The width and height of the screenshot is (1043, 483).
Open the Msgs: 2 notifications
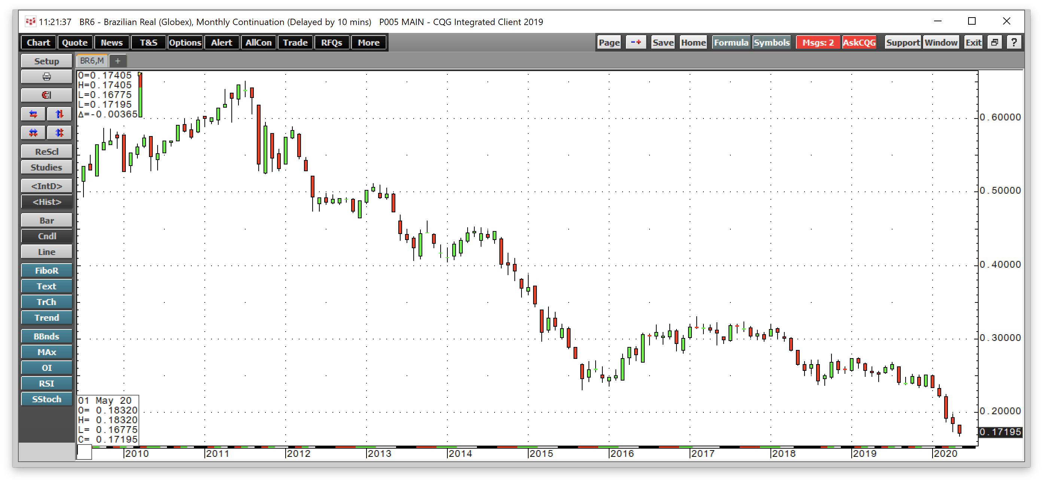tap(818, 43)
